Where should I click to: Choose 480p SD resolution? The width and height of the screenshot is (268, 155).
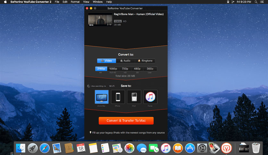point(137,69)
